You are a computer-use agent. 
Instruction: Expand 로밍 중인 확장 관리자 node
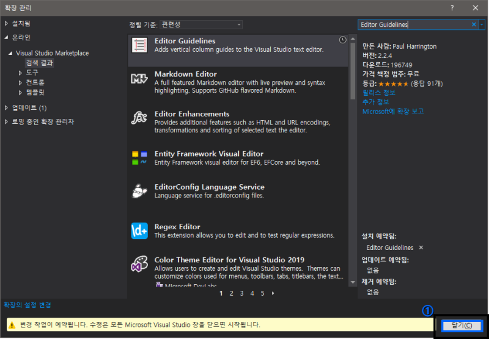coord(6,121)
